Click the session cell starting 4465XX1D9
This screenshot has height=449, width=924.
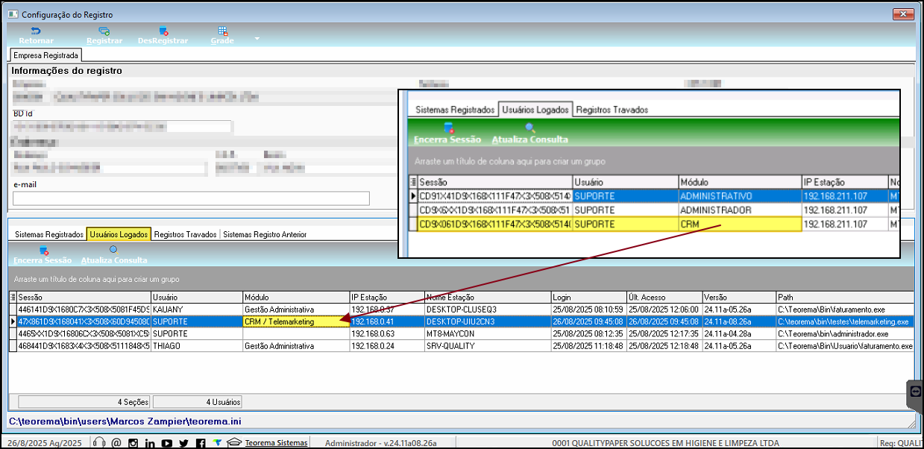click(84, 334)
